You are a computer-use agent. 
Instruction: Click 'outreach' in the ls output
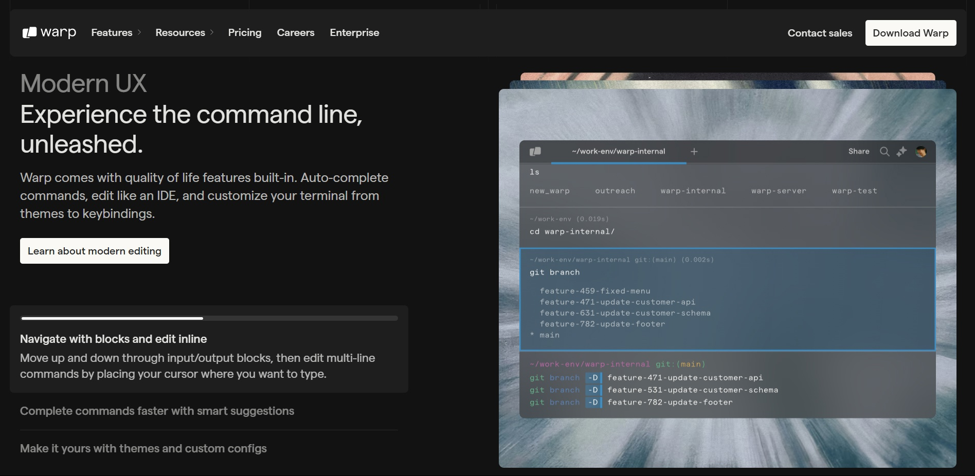[x=615, y=191]
